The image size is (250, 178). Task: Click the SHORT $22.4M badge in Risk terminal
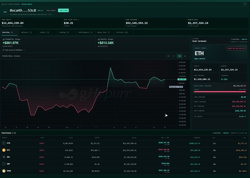[236, 49]
